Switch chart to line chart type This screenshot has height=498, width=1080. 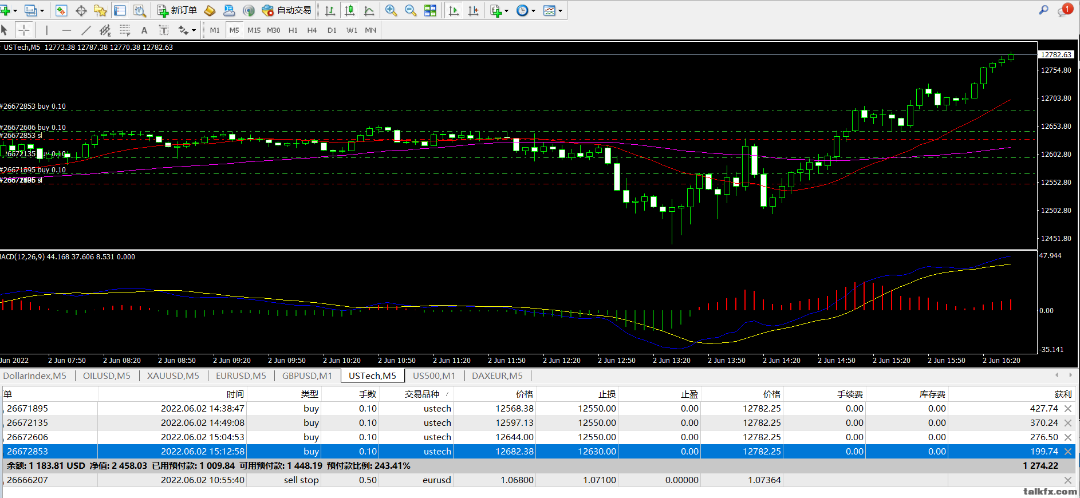point(369,10)
